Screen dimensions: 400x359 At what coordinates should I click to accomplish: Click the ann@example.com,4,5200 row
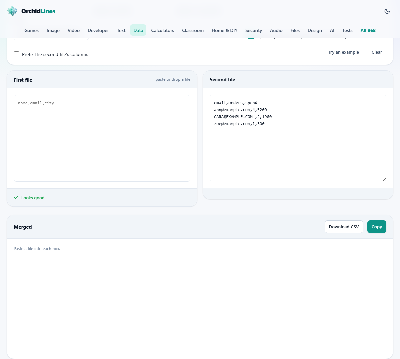point(240,110)
